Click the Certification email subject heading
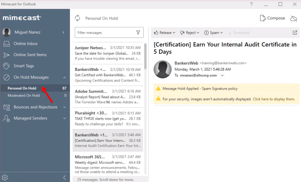Screen dimensions: 301x182 point(225,48)
